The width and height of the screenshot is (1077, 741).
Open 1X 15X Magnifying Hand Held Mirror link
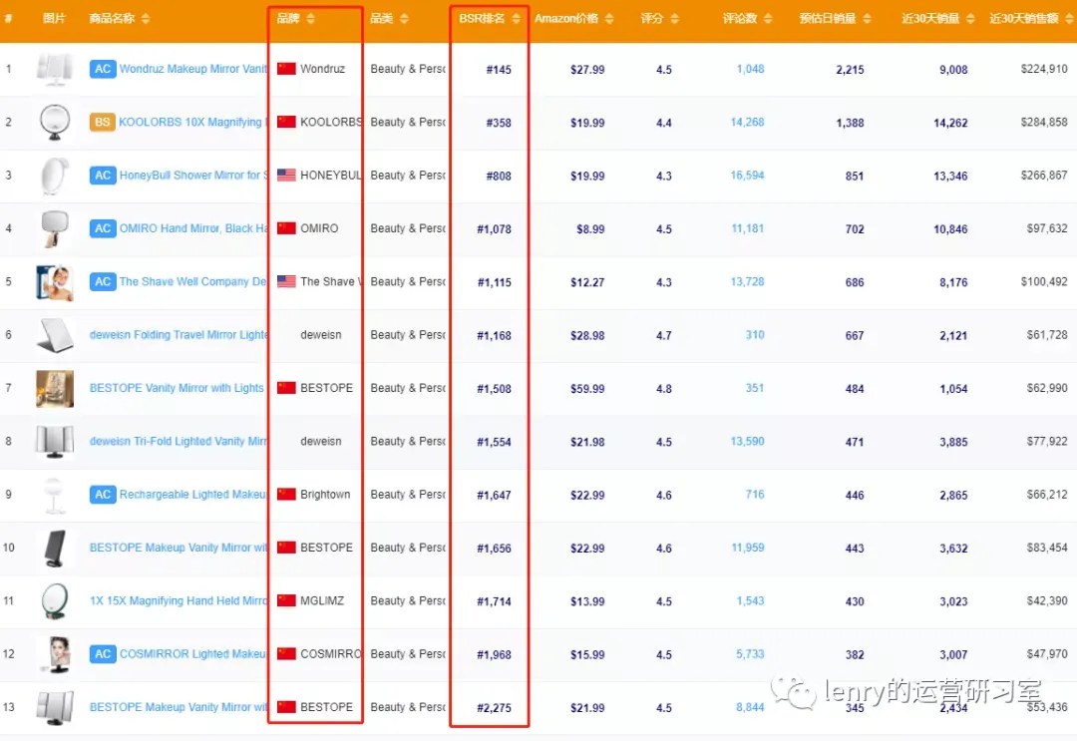(179, 601)
